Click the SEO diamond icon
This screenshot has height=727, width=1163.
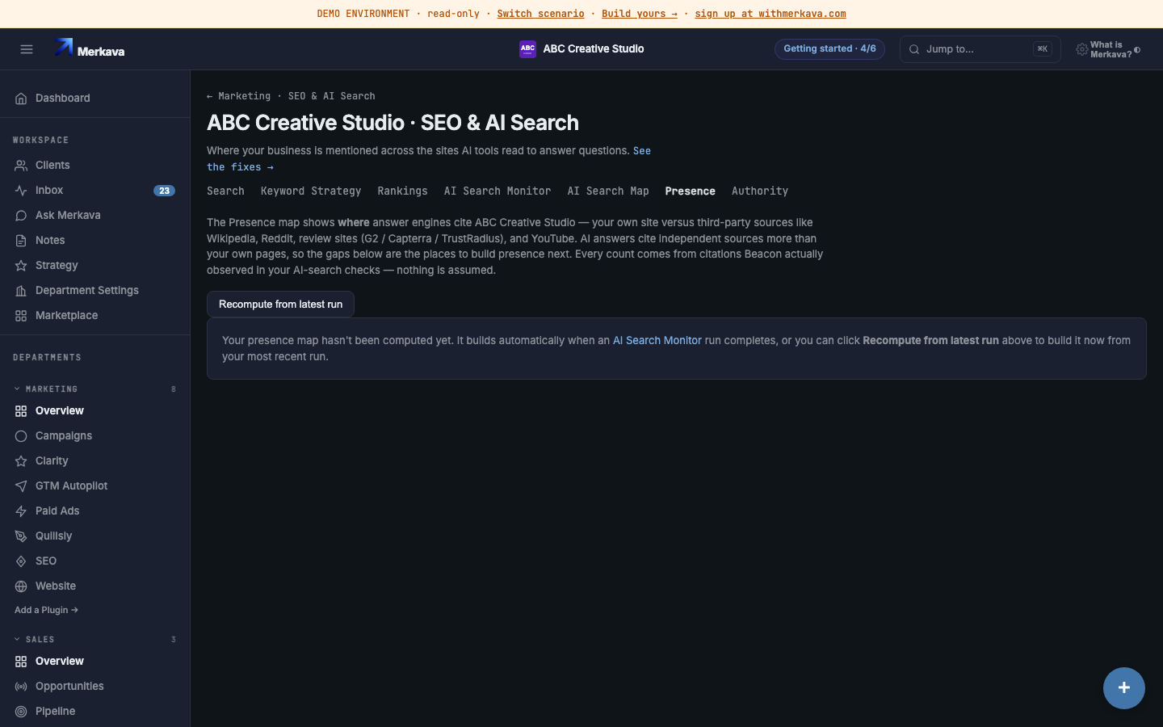(x=21, y=561)
